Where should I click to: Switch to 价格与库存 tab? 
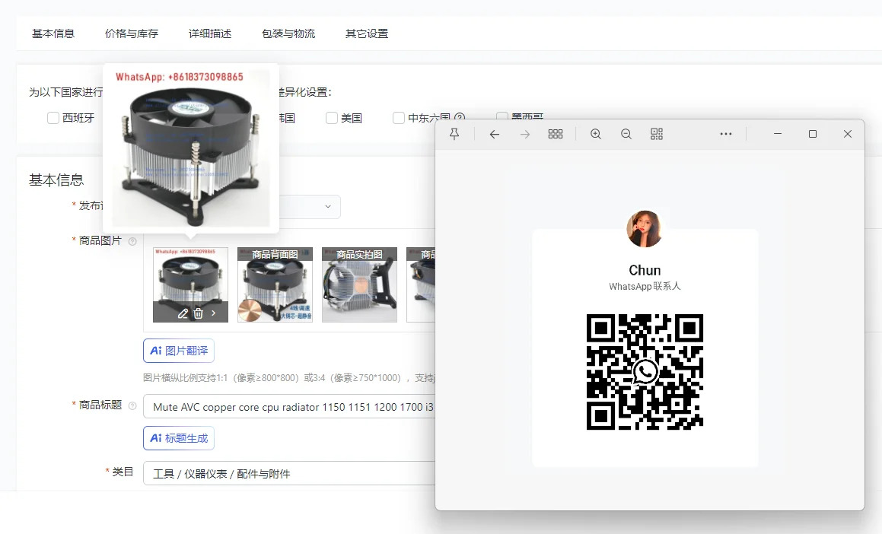[x=132, y=33]
